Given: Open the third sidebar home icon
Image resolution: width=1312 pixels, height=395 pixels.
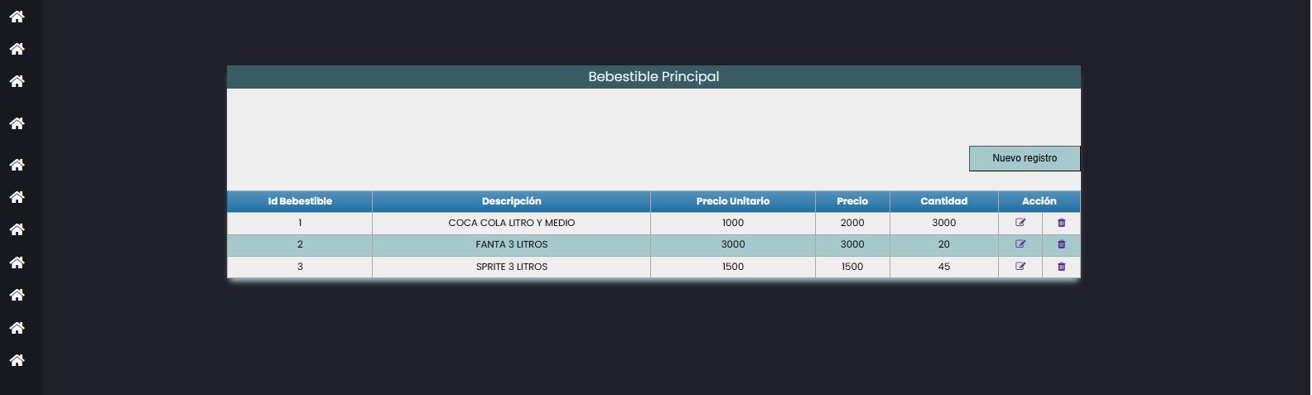Looking at the screenshot, I should pos(17,81).
